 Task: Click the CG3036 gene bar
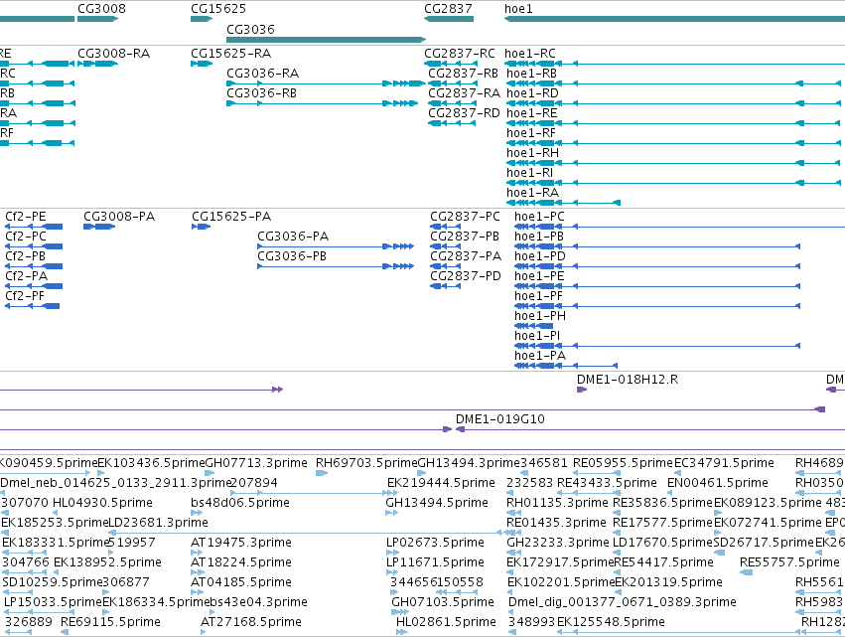(326, 40)
